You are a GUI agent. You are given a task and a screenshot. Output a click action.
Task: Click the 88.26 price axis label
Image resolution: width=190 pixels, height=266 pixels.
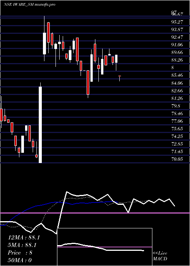(x=177, y=60)
